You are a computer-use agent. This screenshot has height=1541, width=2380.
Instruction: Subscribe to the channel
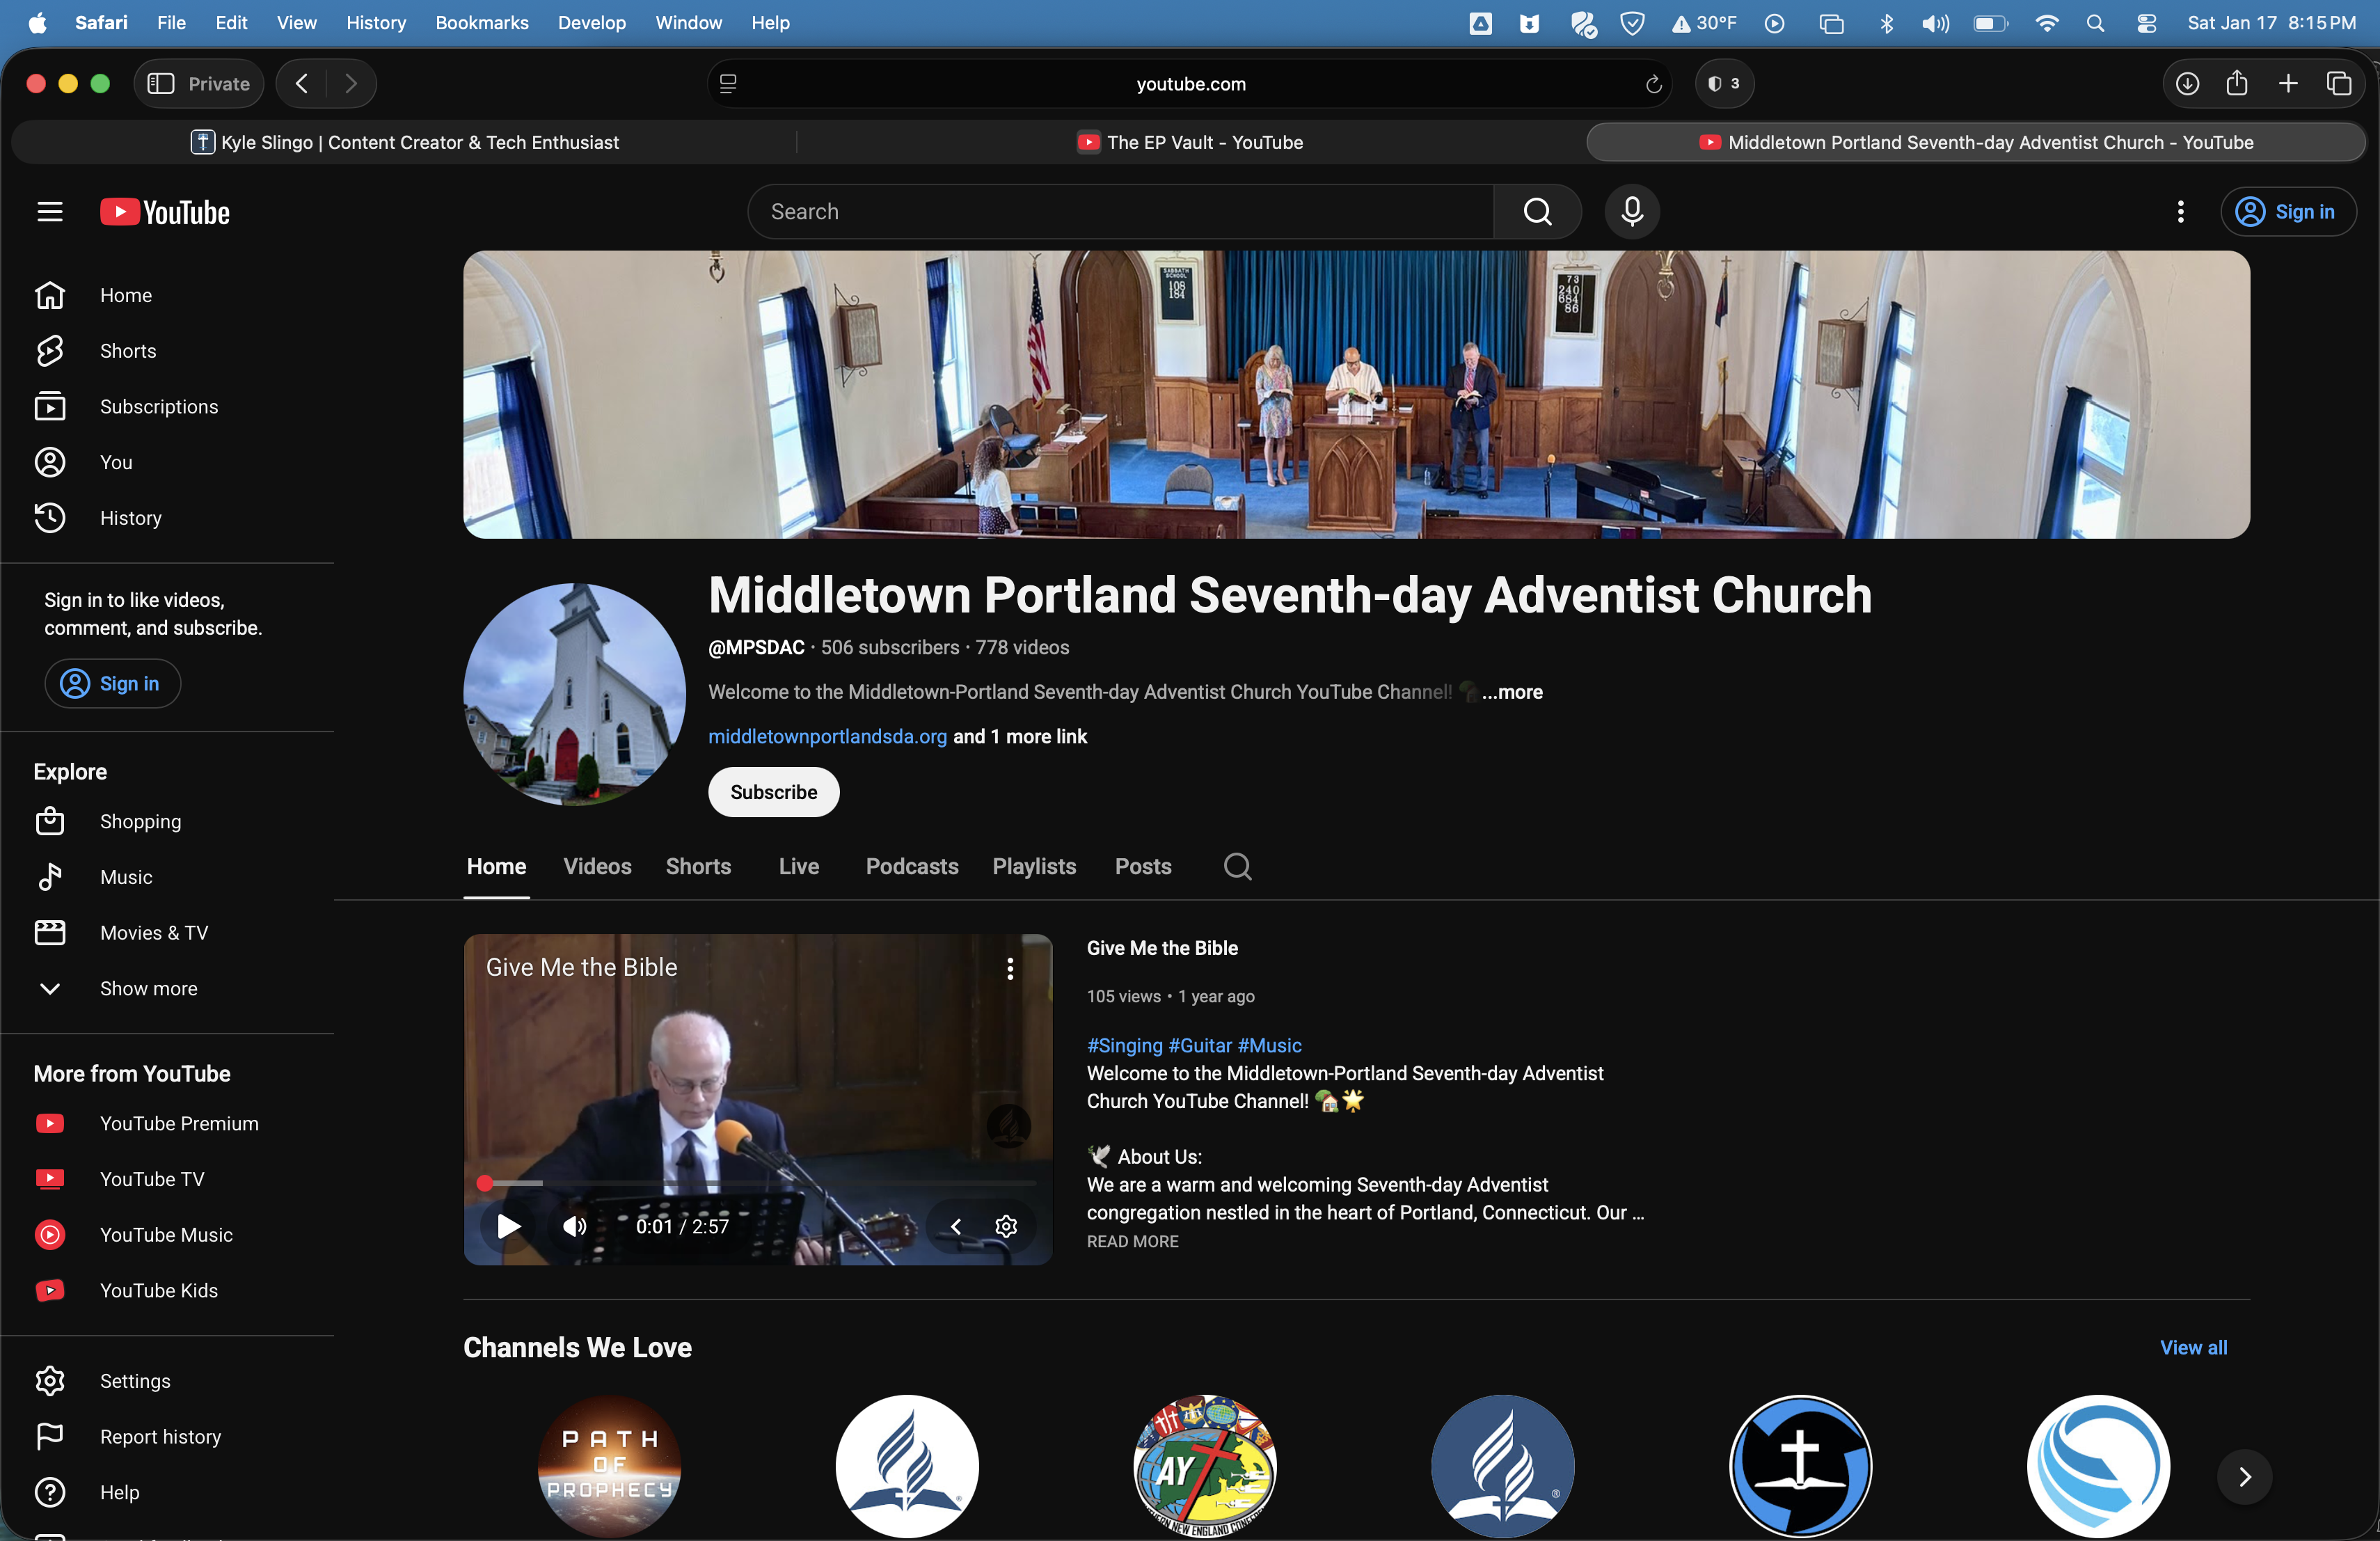772,791
